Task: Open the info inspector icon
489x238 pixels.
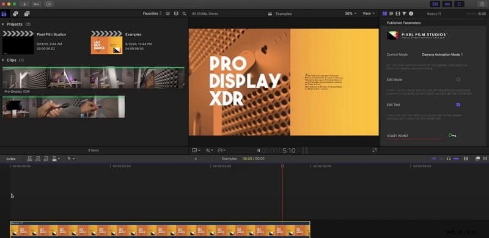Action: 411,13
